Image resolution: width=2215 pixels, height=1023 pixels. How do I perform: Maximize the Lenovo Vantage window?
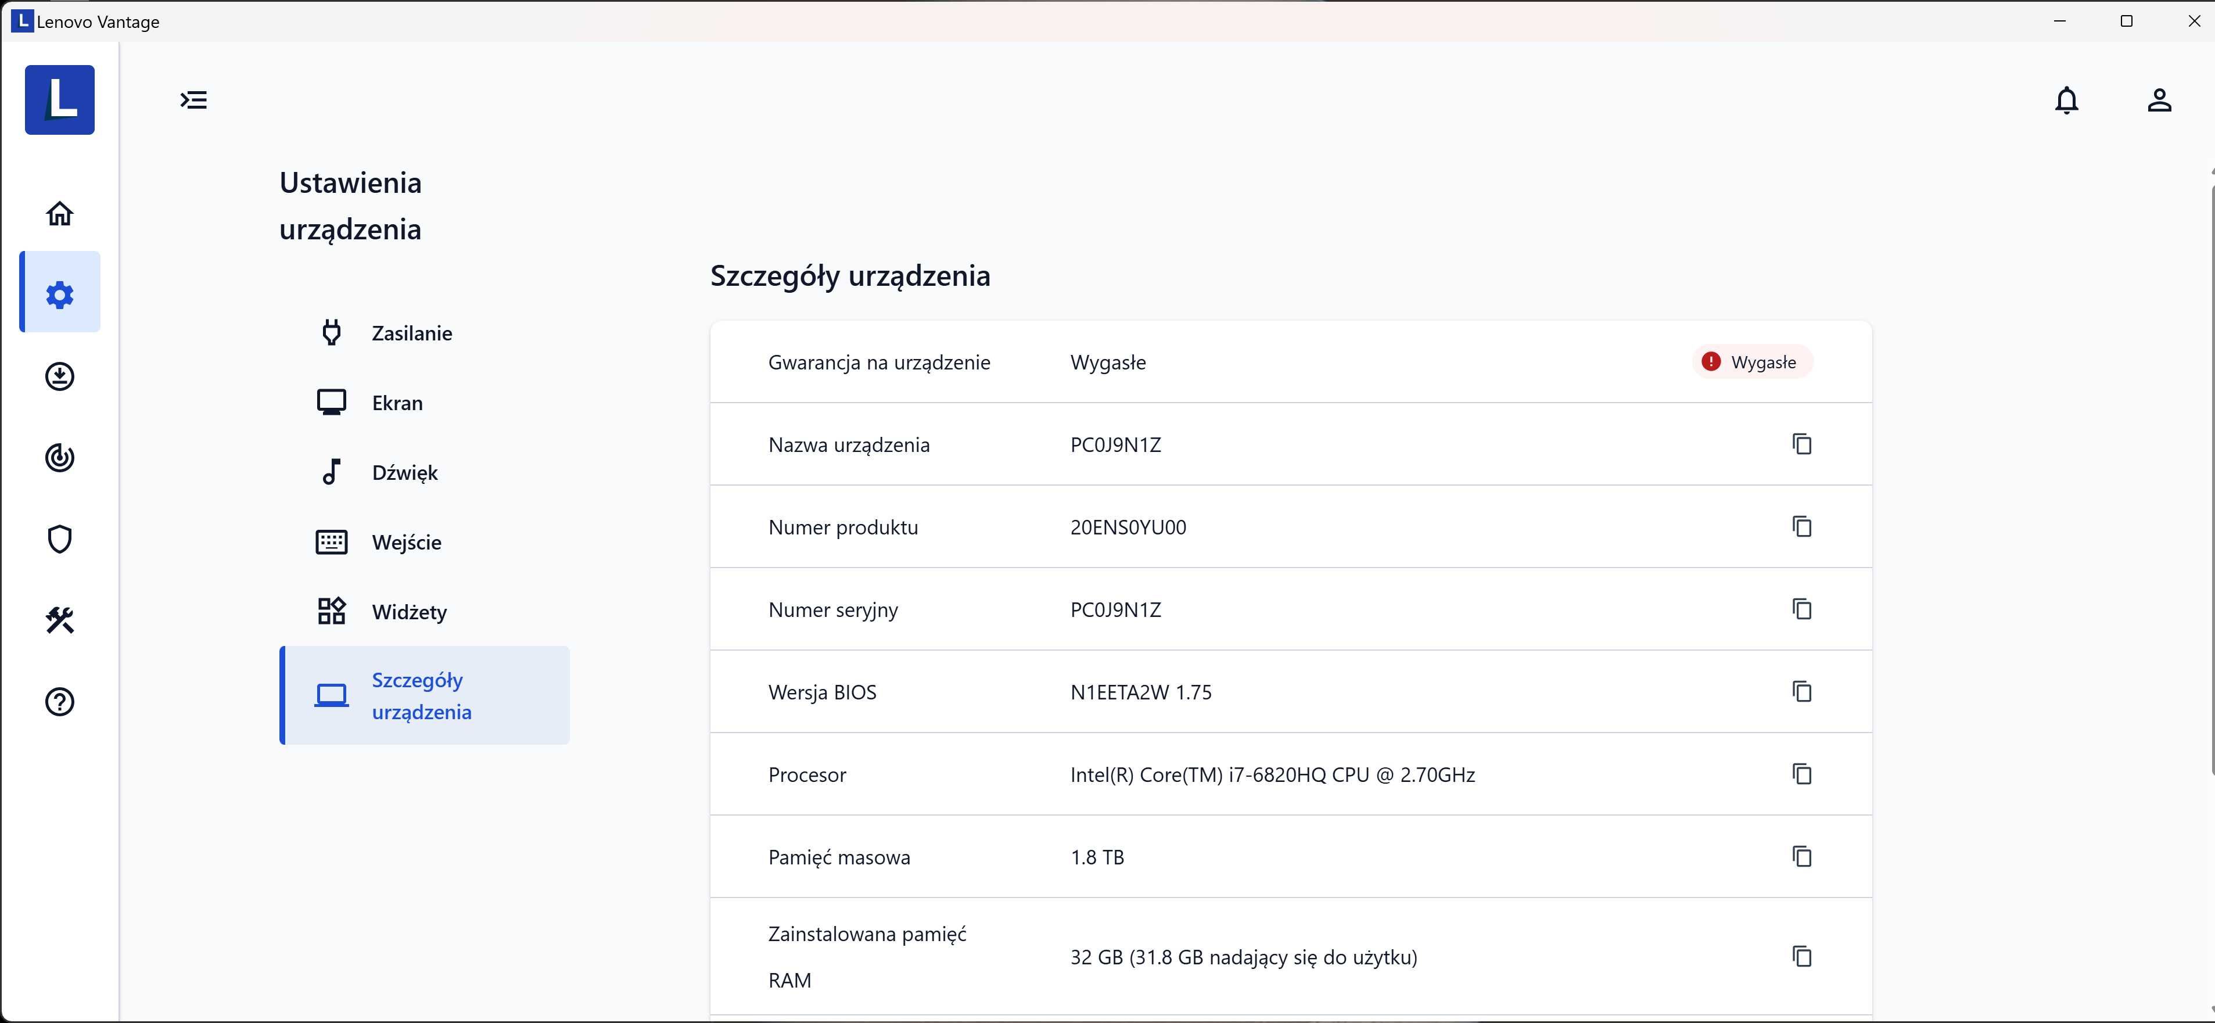point(2127,21)
